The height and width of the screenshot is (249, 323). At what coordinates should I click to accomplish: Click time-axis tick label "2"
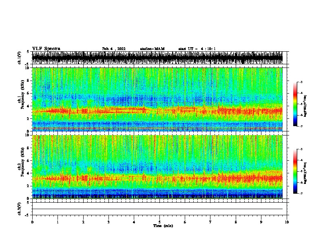[x=83, y=222]
